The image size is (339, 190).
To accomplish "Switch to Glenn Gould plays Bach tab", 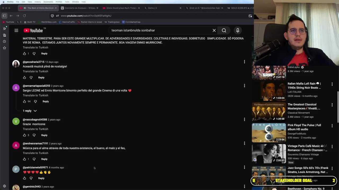I will pos(121,8).
